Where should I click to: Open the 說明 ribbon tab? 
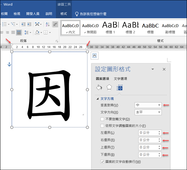tap(49, 14)
